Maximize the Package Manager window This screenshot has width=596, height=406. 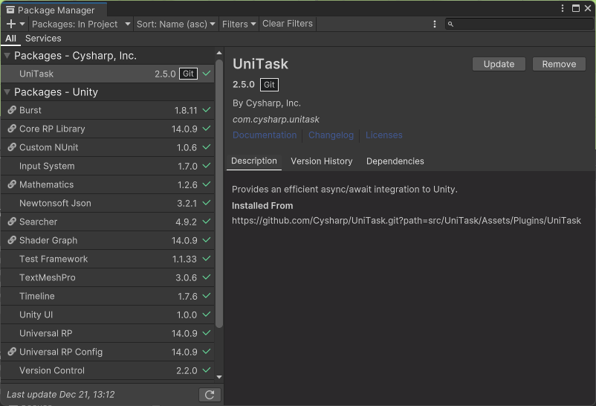pyautogui.click(x=576, y=8)
